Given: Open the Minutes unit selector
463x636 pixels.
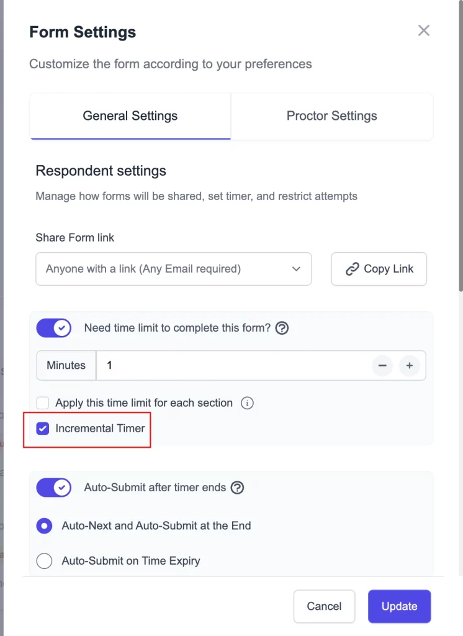Looking at the screenshot, I should (66, 365).
